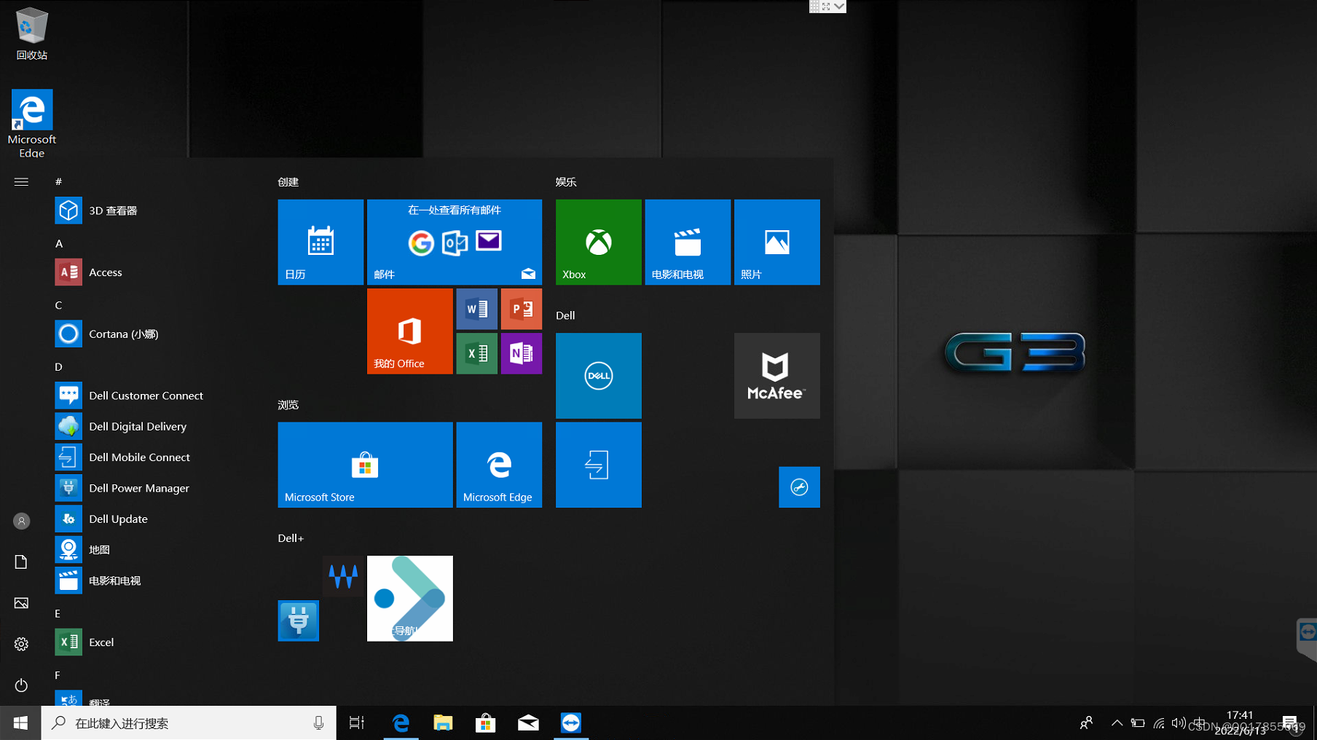Viewport: 1317px width, 740px height.
Task: Open File Explorer from taskbar
Action: click(x=443, y=723)
